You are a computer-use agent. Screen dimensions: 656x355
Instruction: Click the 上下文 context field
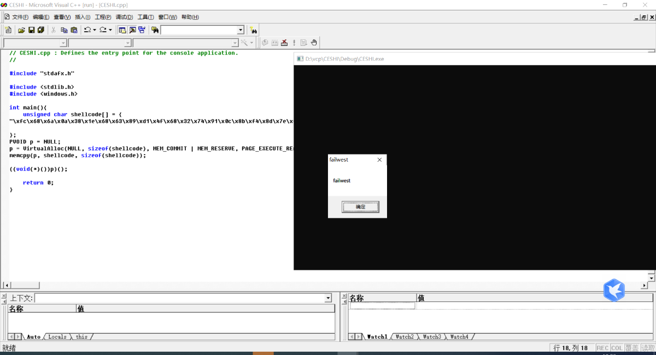179,298
